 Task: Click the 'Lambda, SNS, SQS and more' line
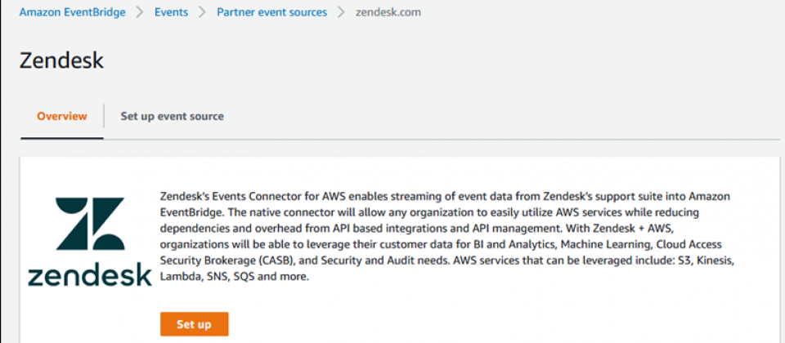click(235, 277)
